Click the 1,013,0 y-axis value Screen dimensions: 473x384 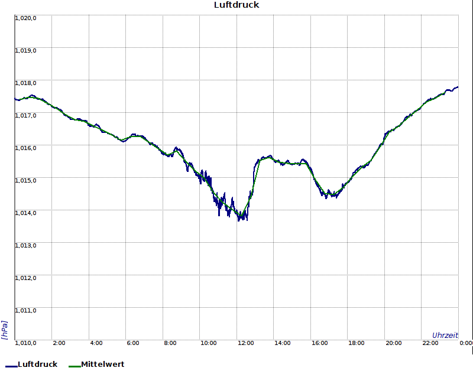[x=25, y=246]
